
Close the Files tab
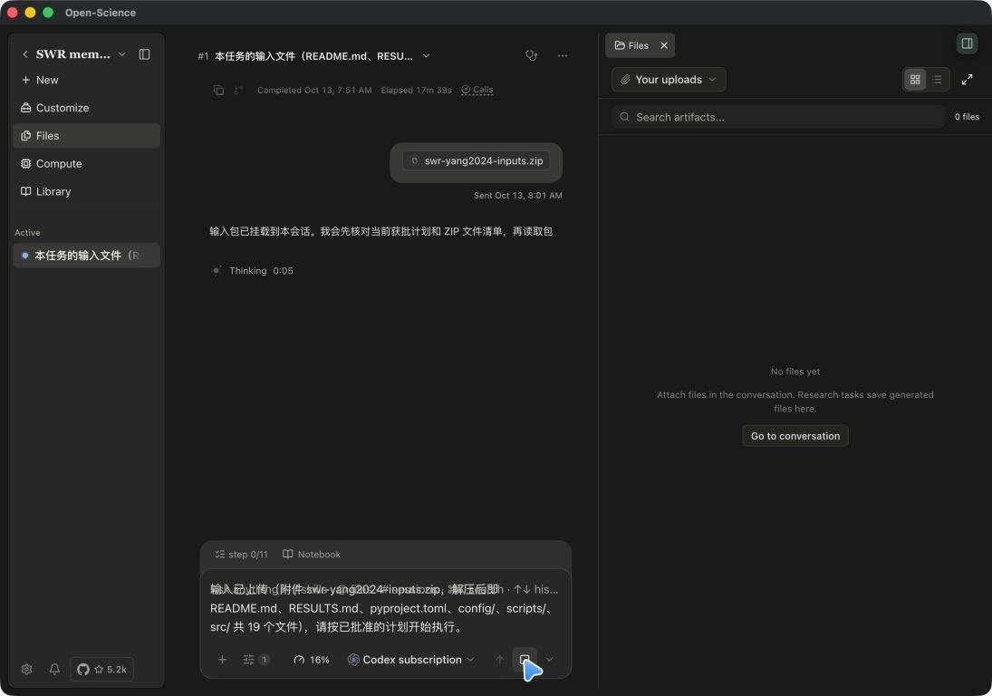click(664, 45)
